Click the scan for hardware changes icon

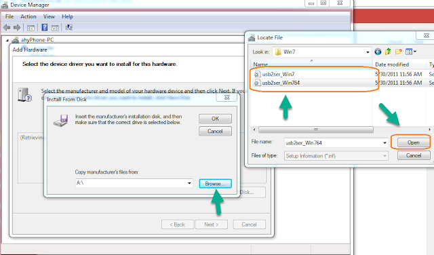pyautogui.click(x=68, y=27)
